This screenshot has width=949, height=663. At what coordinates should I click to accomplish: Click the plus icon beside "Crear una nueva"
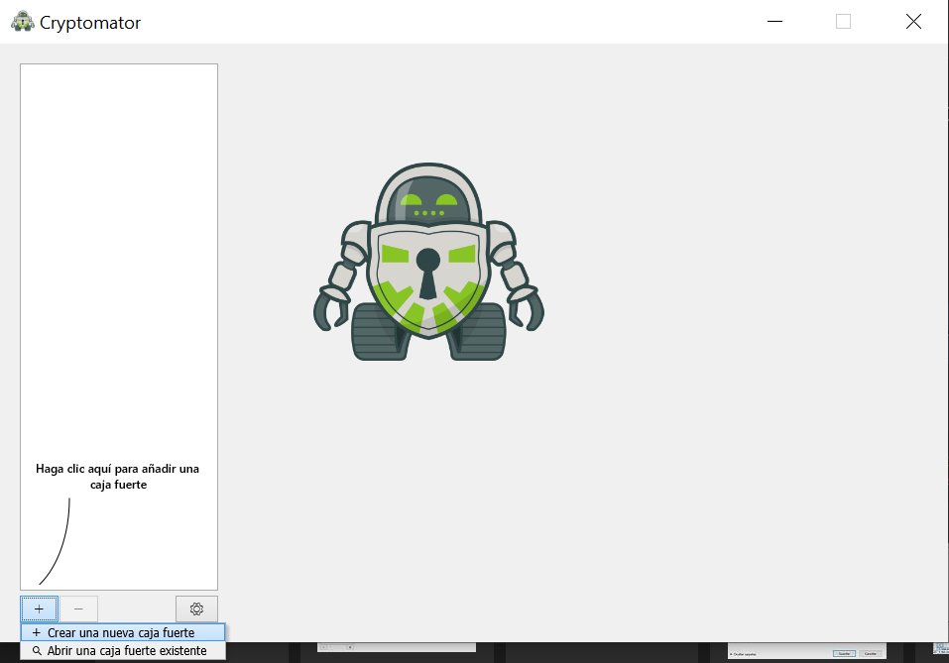click(x=37, y=632)
